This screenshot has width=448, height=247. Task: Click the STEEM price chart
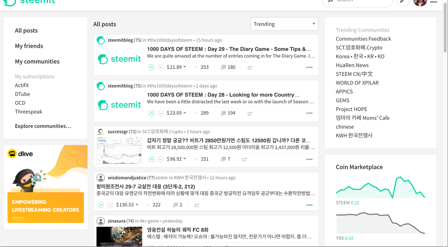pos(380,188)
